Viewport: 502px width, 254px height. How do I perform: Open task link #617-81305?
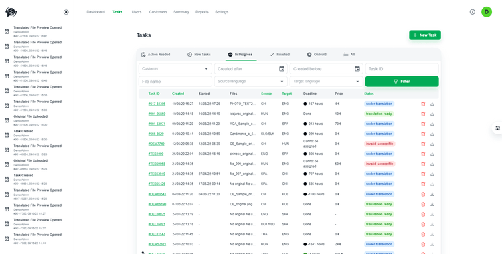pos(157,104)
